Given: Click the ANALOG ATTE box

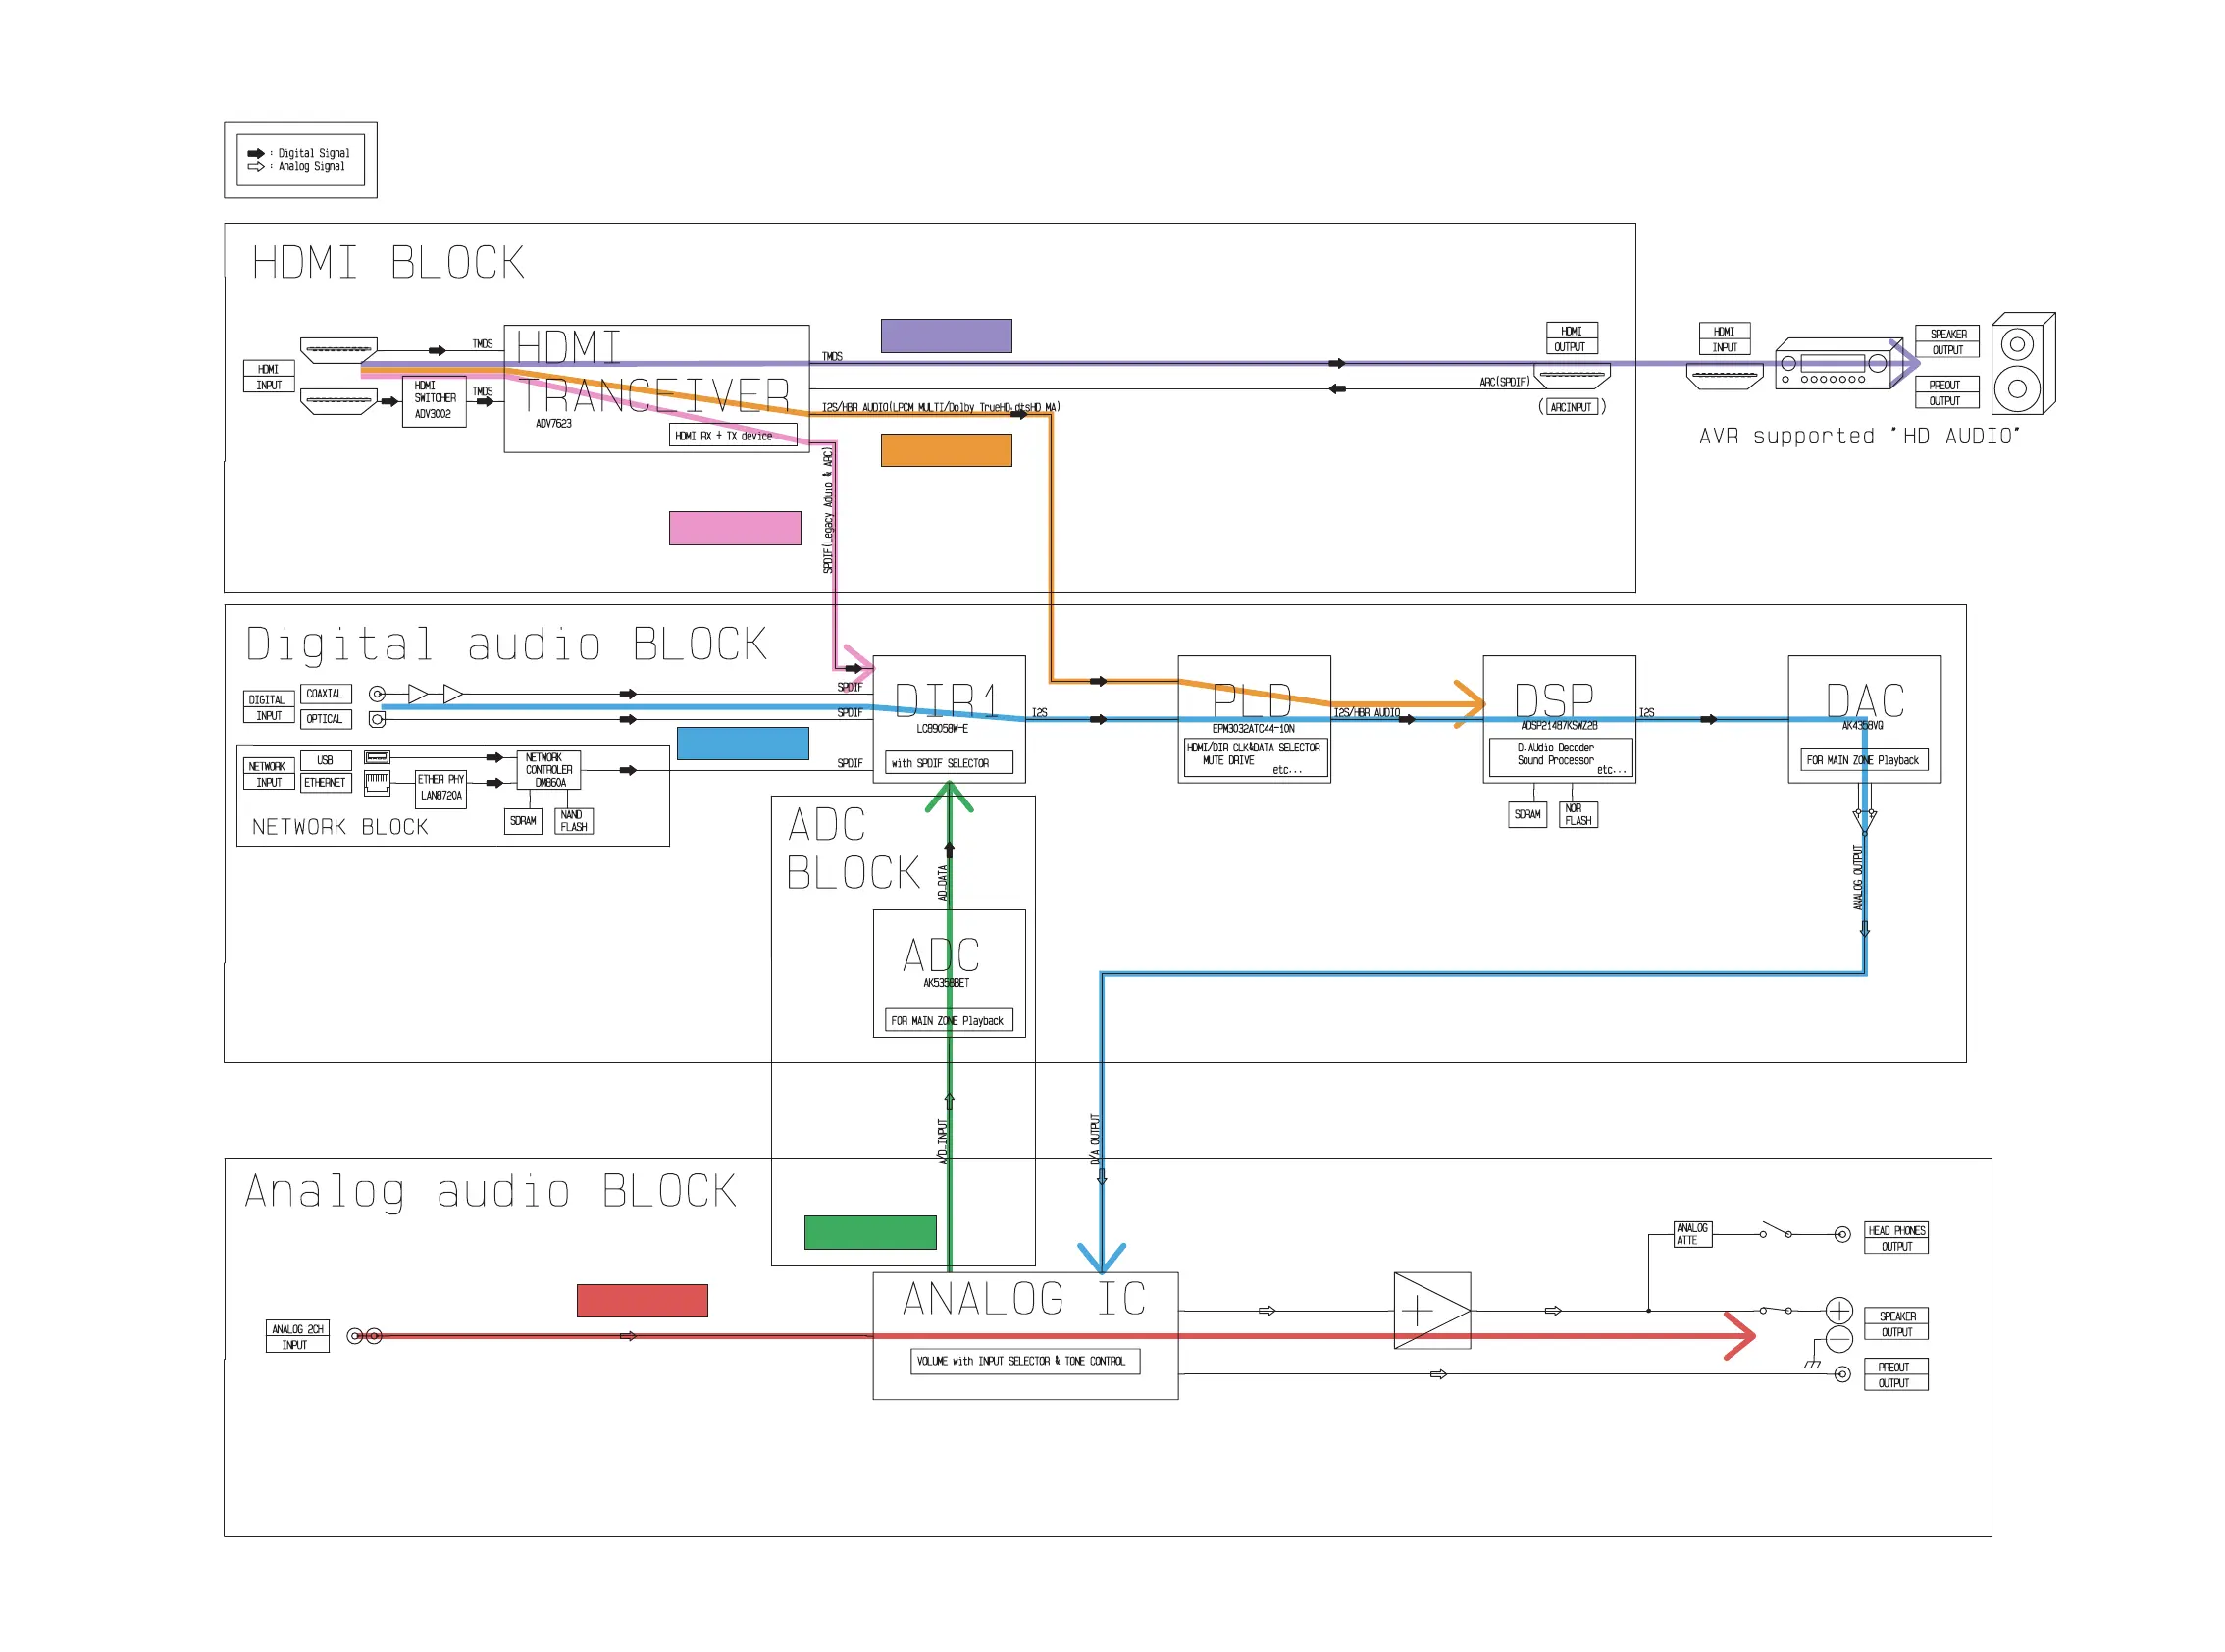Looking at the screenshot, I should pyautogui.click(x=1692, y=1234).
